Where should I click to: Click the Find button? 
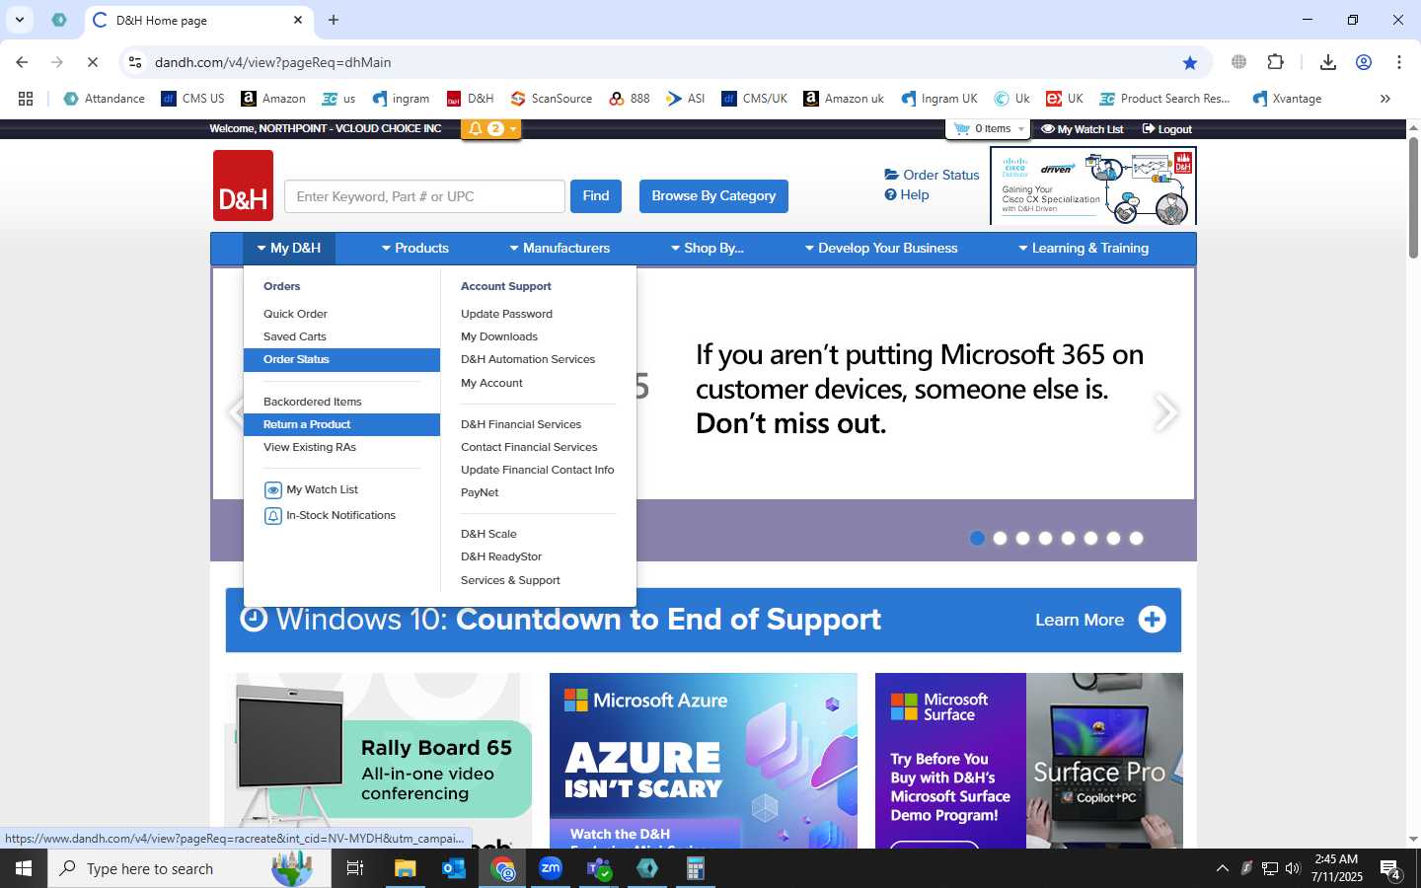coord(596,196)
